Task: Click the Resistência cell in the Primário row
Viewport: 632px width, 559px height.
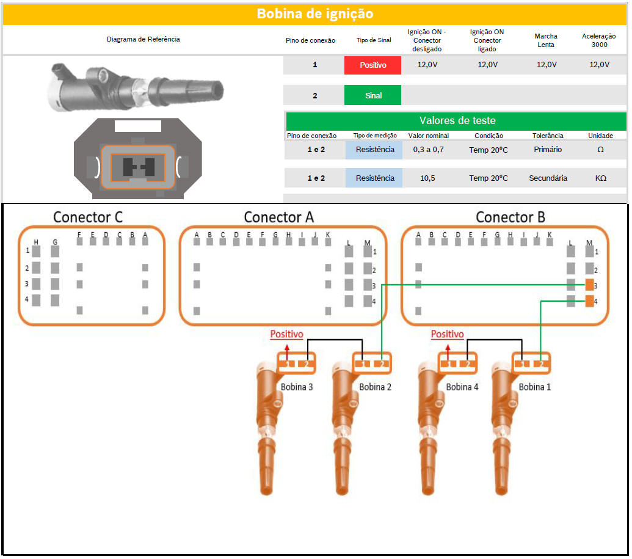Action: 374,150
